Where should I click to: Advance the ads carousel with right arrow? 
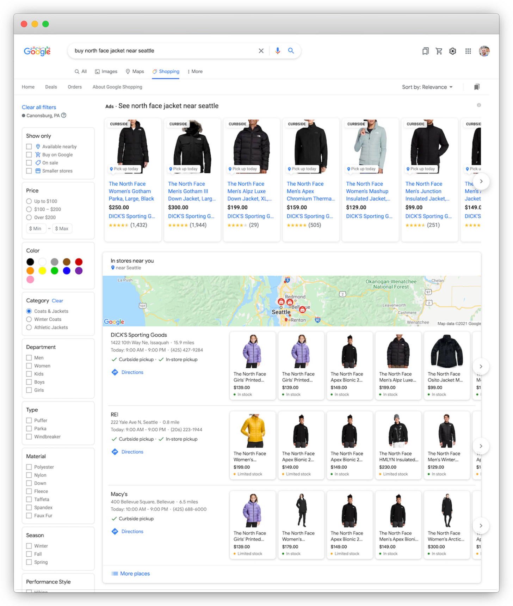pyautogui.click(x=481, y=181)
